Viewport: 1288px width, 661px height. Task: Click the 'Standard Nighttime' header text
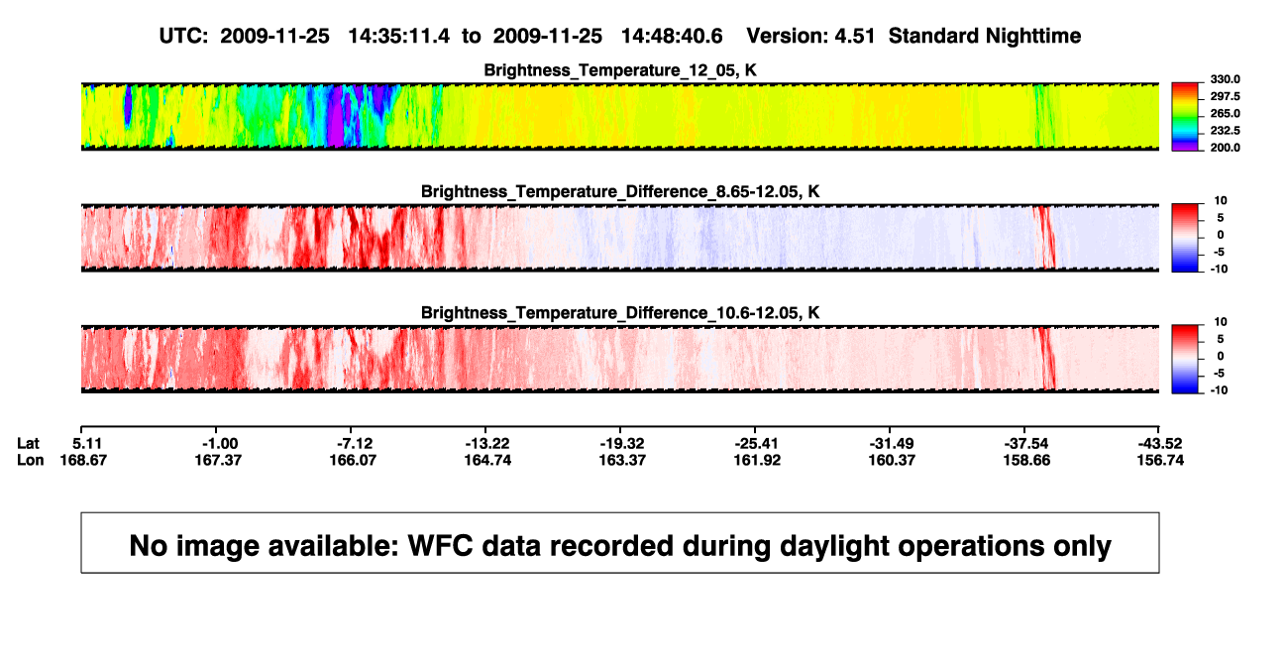pos(985,36)
